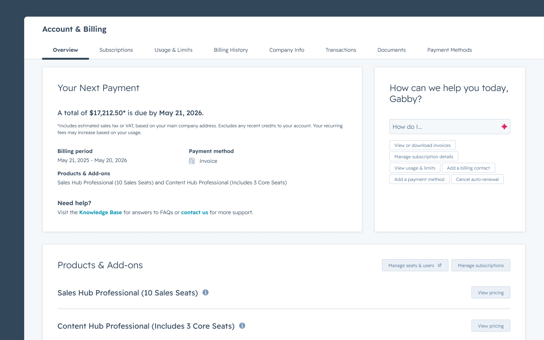Click 'Sales Hub Professional (10 Sales Seats)' product heading
This screenshot has height=340, width=544.
coord(128,293)
